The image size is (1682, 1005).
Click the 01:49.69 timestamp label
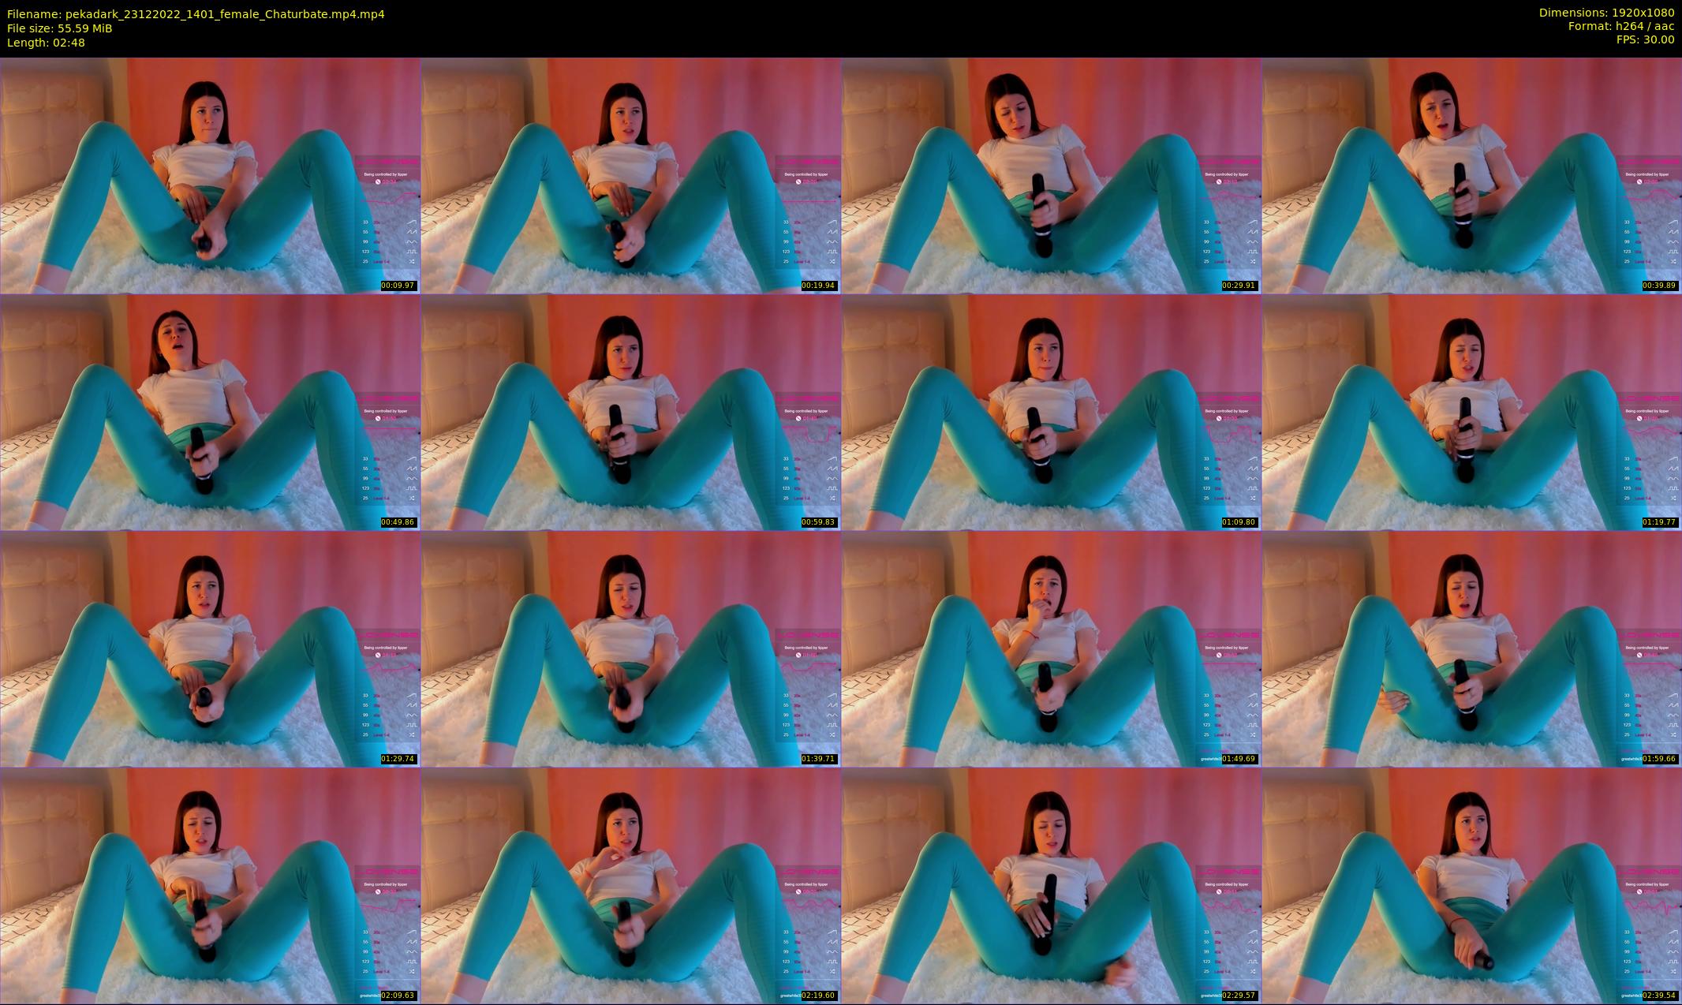tap(1239, 759)
